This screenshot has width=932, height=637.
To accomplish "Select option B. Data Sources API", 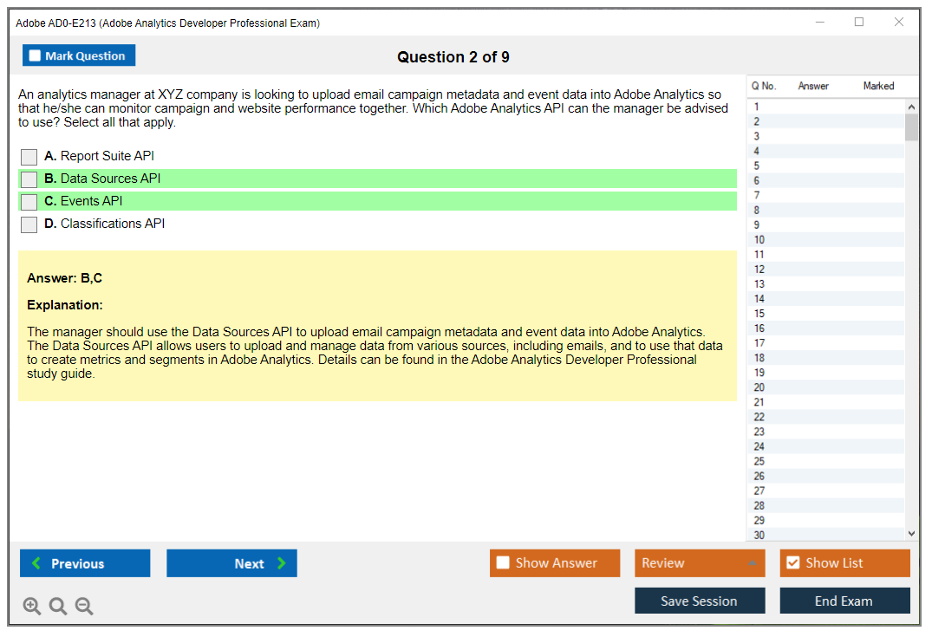I will 29,179.
